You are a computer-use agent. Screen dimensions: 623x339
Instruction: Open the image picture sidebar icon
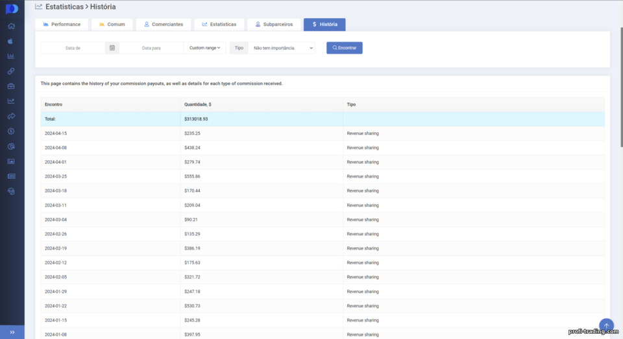click(x=11, y=161)
